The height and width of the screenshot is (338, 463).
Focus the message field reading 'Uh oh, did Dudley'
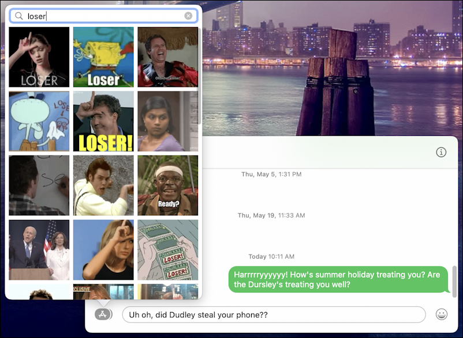tap(274, 314)
